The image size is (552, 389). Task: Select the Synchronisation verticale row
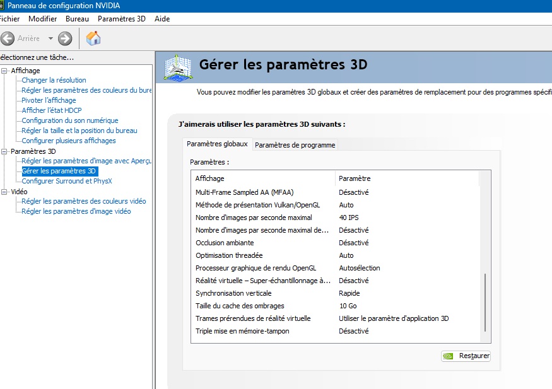coord(336,294)
